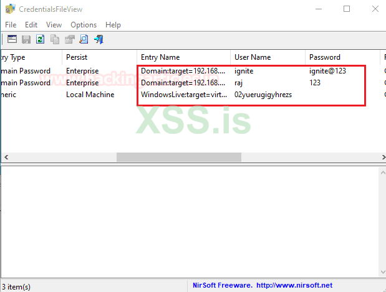The height and width of the screenshot is (292, 386).
Task: Click the horizontal scrollbar right arrow
Action: point(383,157)
